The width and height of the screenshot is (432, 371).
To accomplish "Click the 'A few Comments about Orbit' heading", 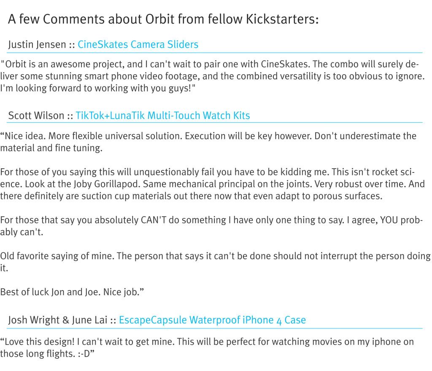I will (163, 19).
